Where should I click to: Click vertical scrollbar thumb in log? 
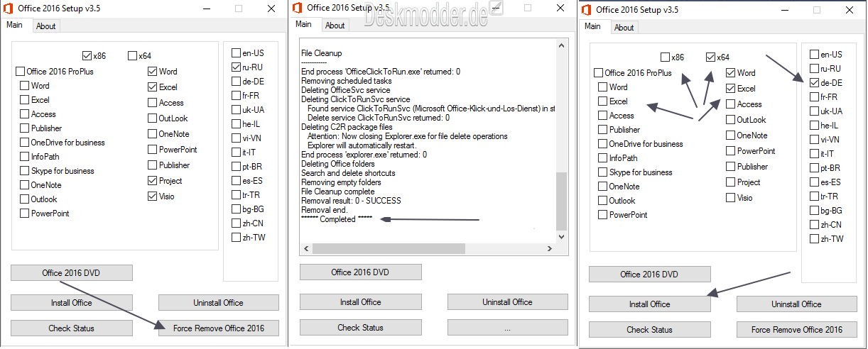pyautogui.click(x=562, y=200)
